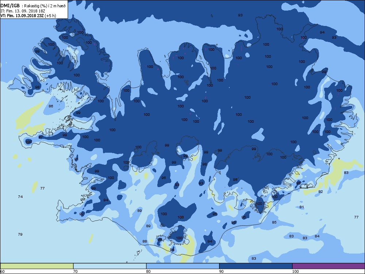Click the humidity value "91" on the map
This screenshot has height=274, width=365.
tap(76, 159)
